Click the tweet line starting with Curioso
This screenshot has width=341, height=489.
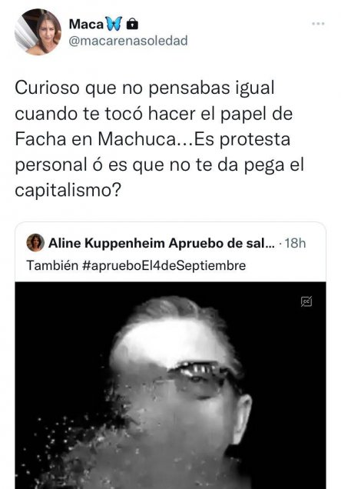coord(144,88)
